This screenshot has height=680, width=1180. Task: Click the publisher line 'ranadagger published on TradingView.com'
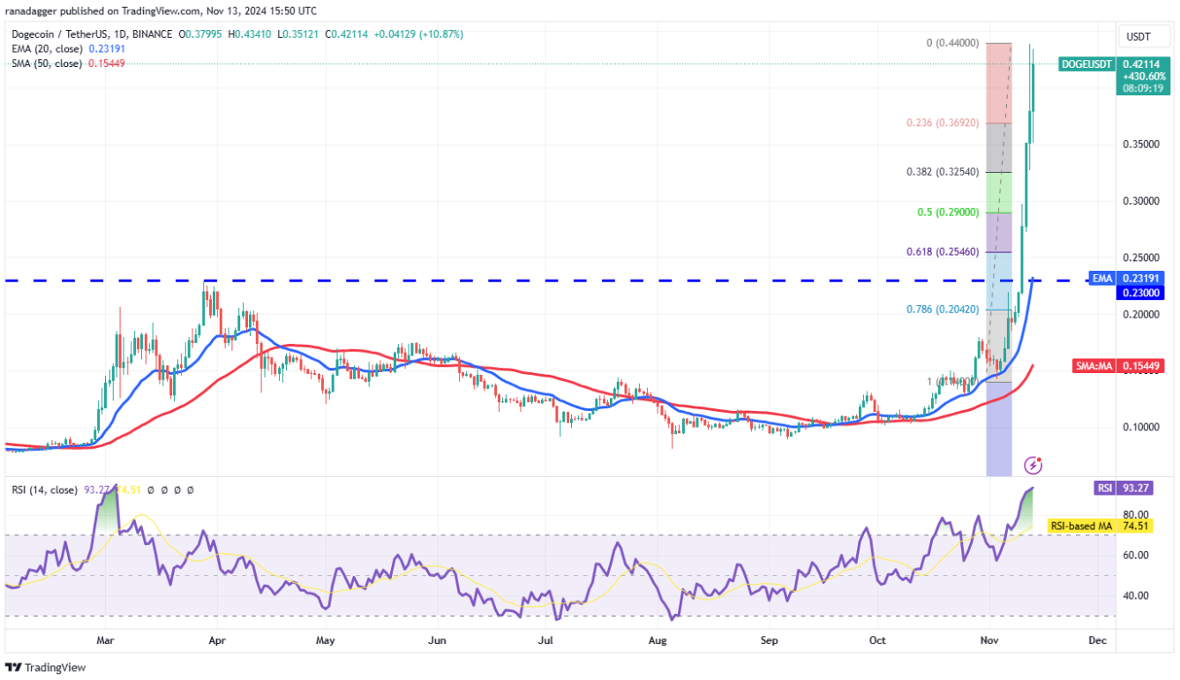pyautogui.click(x=101, y=11)
